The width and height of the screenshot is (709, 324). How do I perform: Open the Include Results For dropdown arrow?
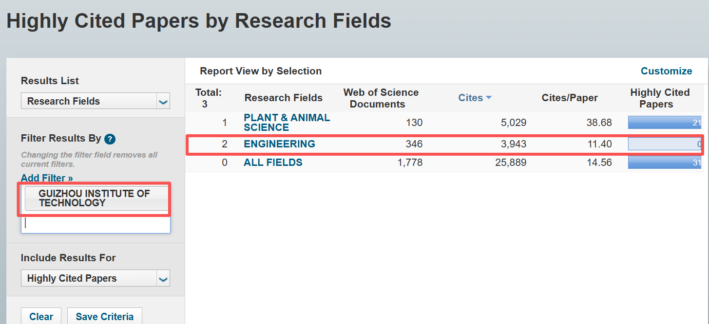(x=163, y=279)
